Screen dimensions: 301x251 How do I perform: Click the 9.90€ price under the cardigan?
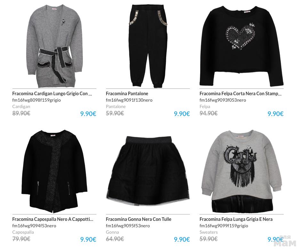(x=88, y=114)
